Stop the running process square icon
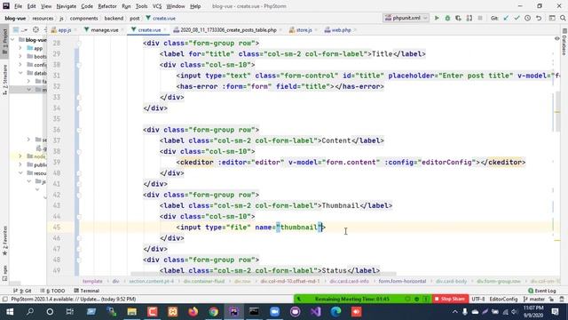The height and width of the screenshot is (320, 568). (x=480, y=18)
